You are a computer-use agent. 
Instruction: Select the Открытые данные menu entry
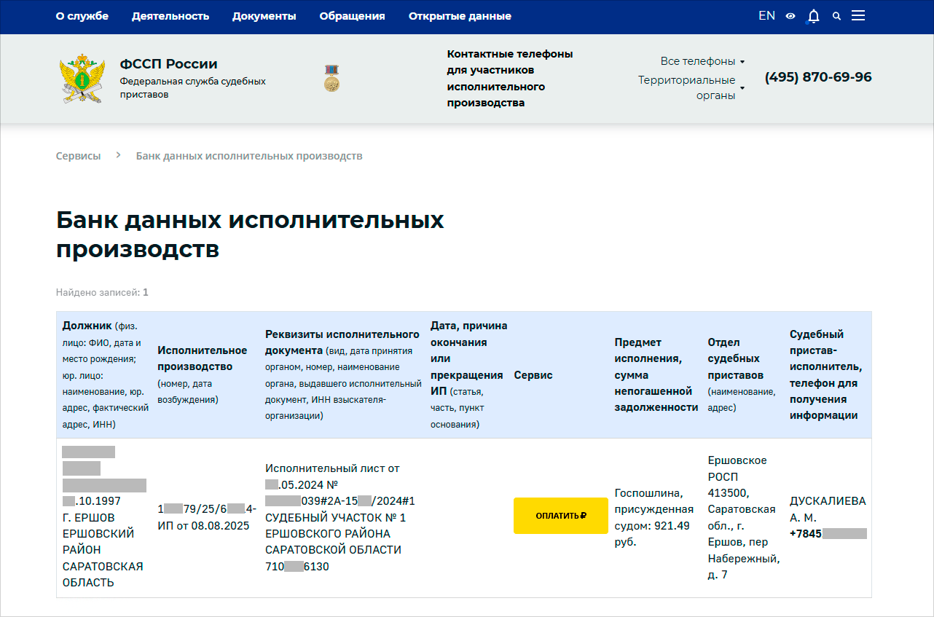pyautogui.click(x=460, y=15)
